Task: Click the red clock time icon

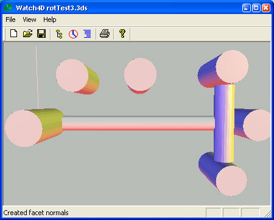Action: pos(73,34)
